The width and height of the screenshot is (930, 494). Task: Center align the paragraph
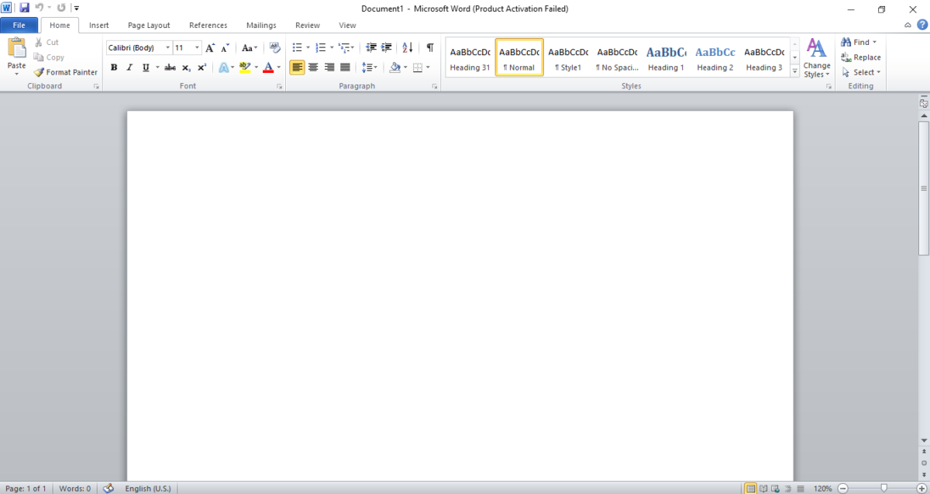click(313, 67)
